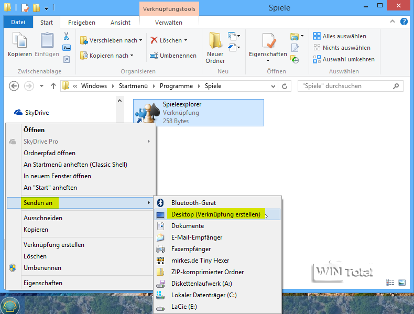The image size is (414, 314).
Task: Click the scissors Ausschneiden icon in ribbon
Action: click(66, 36)
